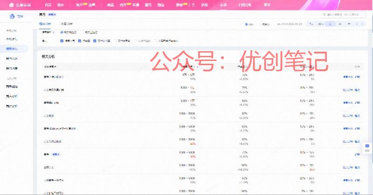This screenshot has height=195, width=373.
Task: Switch to the 相关分析 tab
Action: coord(45,24)
